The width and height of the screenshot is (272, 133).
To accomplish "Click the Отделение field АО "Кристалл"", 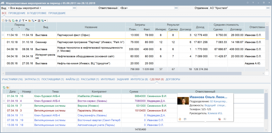I will (x=237, y=8).
